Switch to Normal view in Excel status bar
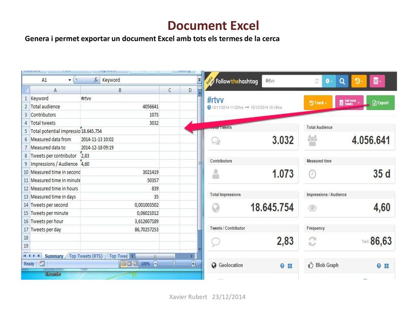The image size is (415, 311). [x=124, y=264]
